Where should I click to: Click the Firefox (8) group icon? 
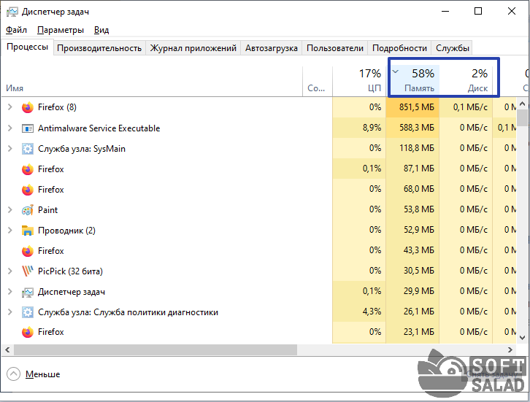click(28, 107)
